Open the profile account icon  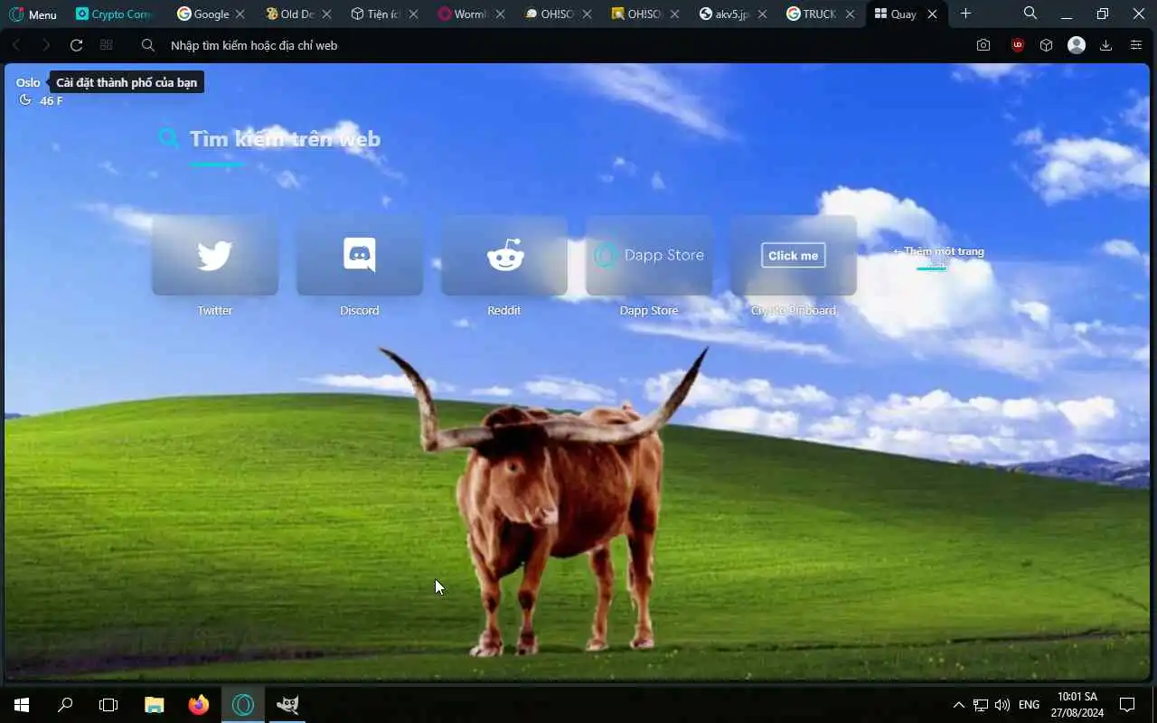tap(1077, 45)
